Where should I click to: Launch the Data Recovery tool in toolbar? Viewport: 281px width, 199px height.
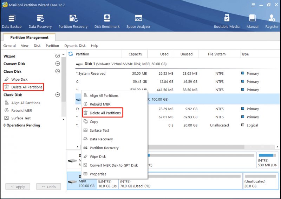40,21
